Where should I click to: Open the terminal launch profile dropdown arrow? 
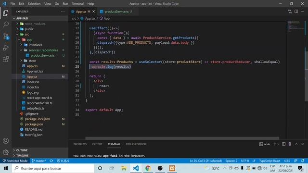[278, 144]
